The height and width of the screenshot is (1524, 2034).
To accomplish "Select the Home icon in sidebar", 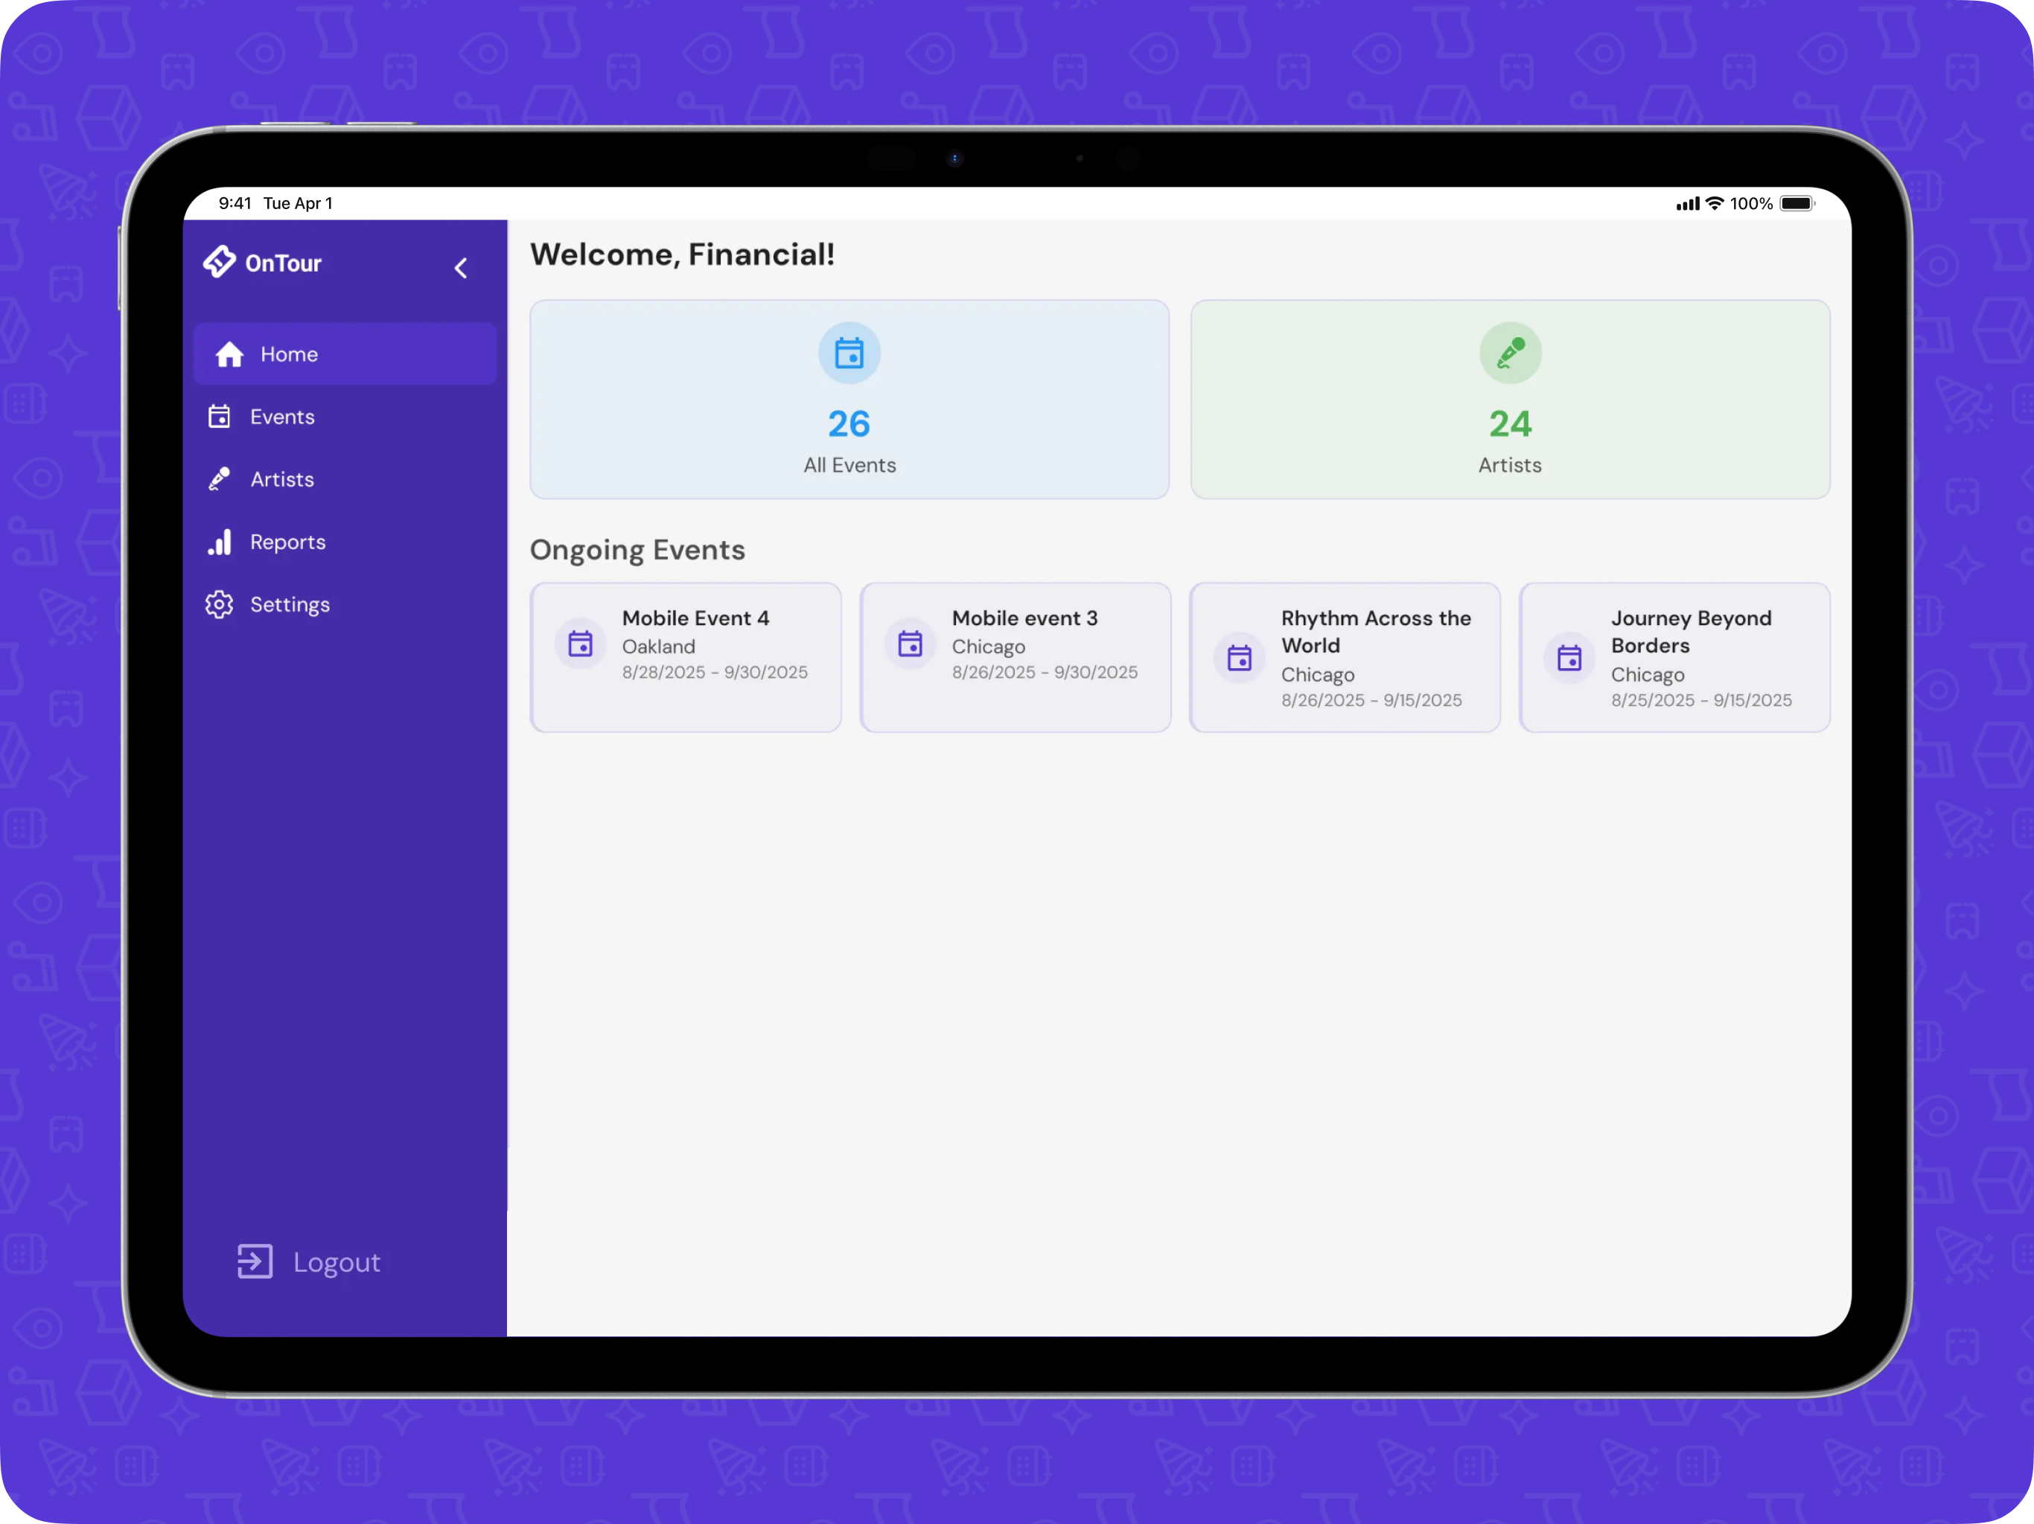I will coord(229,354).
